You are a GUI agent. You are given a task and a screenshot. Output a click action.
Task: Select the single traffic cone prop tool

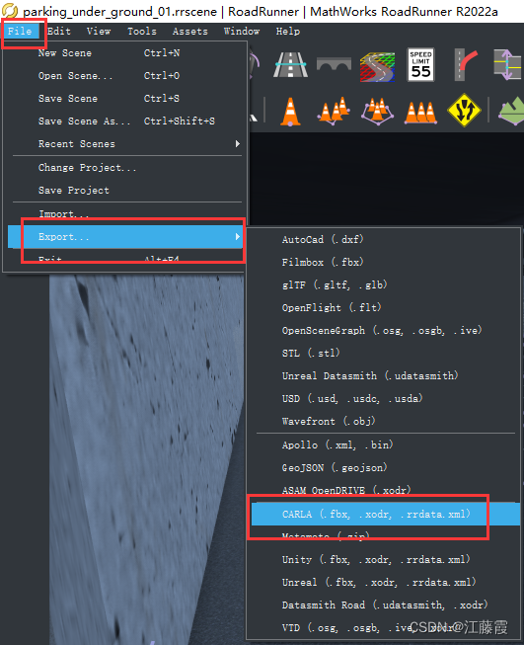(290, 111)
